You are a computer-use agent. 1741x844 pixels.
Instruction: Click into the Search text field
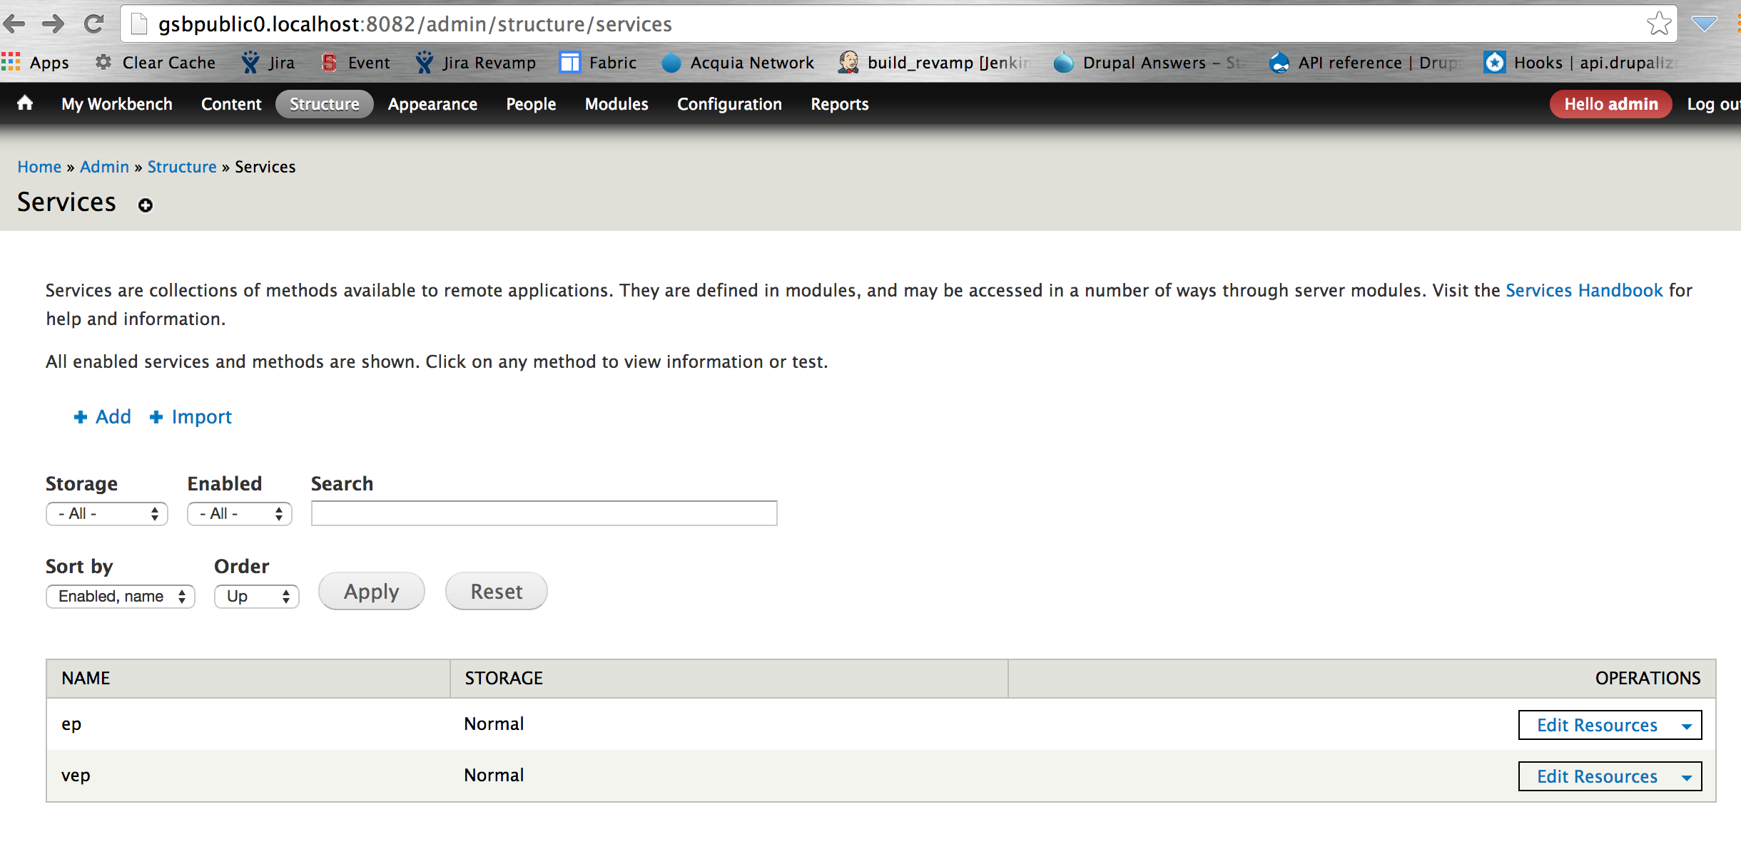click(x=544, y=513)
